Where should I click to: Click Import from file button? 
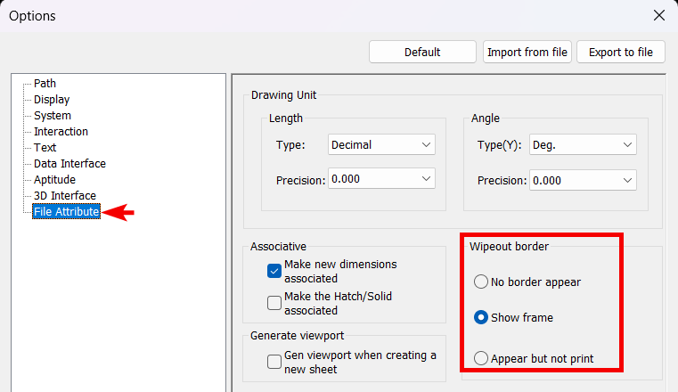[527, 53]
